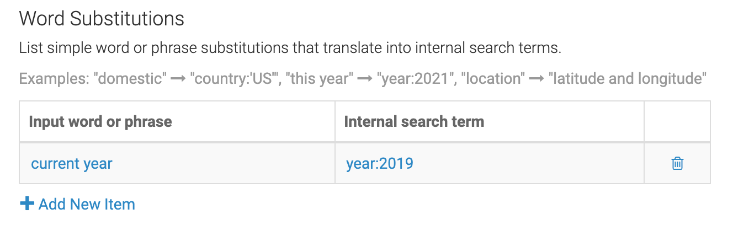The image size is (733, 225).
Task: Click the "country:'US'" example term
Action: click(x=235, y=78)
